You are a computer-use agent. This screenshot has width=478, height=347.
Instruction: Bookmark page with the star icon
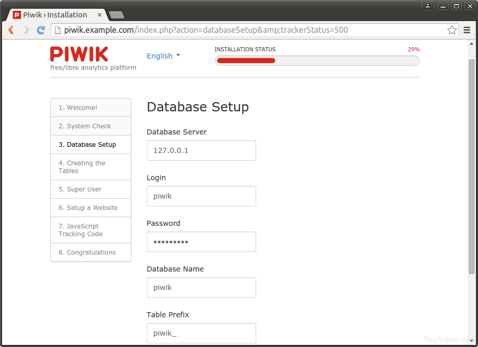[452, 30]
